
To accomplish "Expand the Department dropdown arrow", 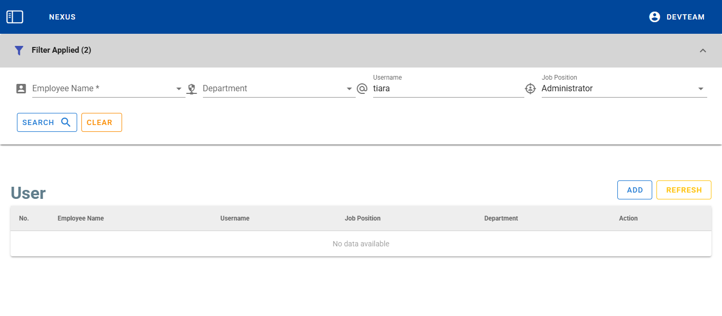I will (349, 89).
